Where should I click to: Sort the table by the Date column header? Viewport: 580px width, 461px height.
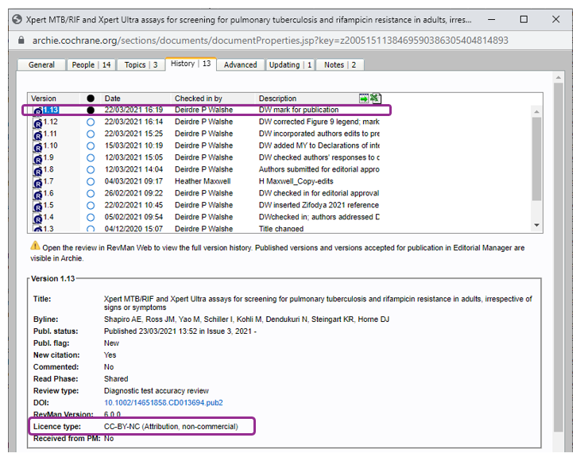coord(113,99)
